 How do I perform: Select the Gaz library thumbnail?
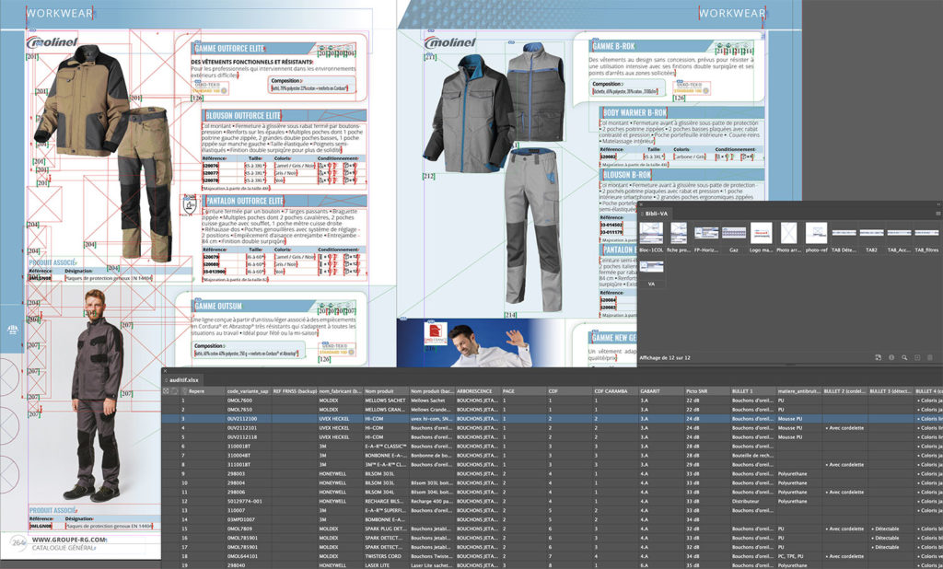pos(734,233)
